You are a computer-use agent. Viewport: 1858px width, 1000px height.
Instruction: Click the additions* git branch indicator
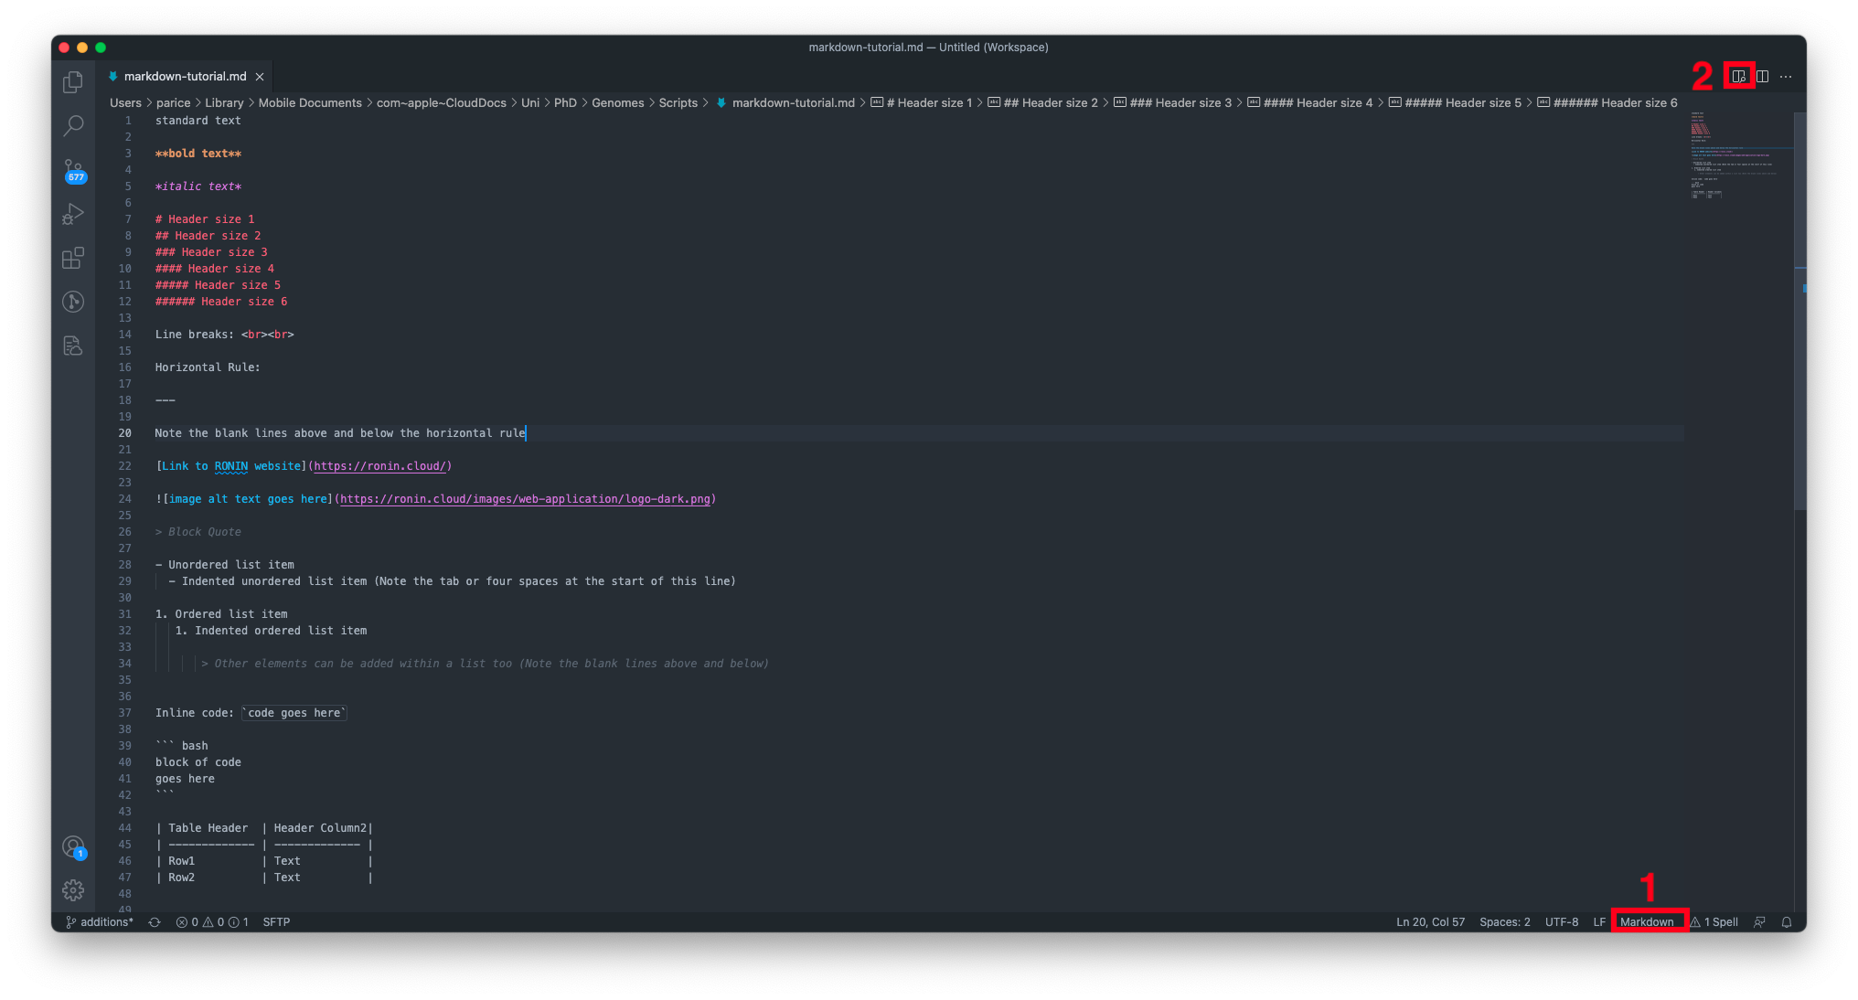[100, 921]
